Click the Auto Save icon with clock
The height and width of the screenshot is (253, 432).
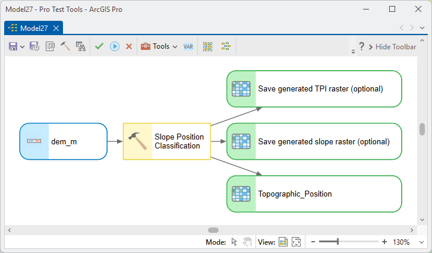[34, 46]
